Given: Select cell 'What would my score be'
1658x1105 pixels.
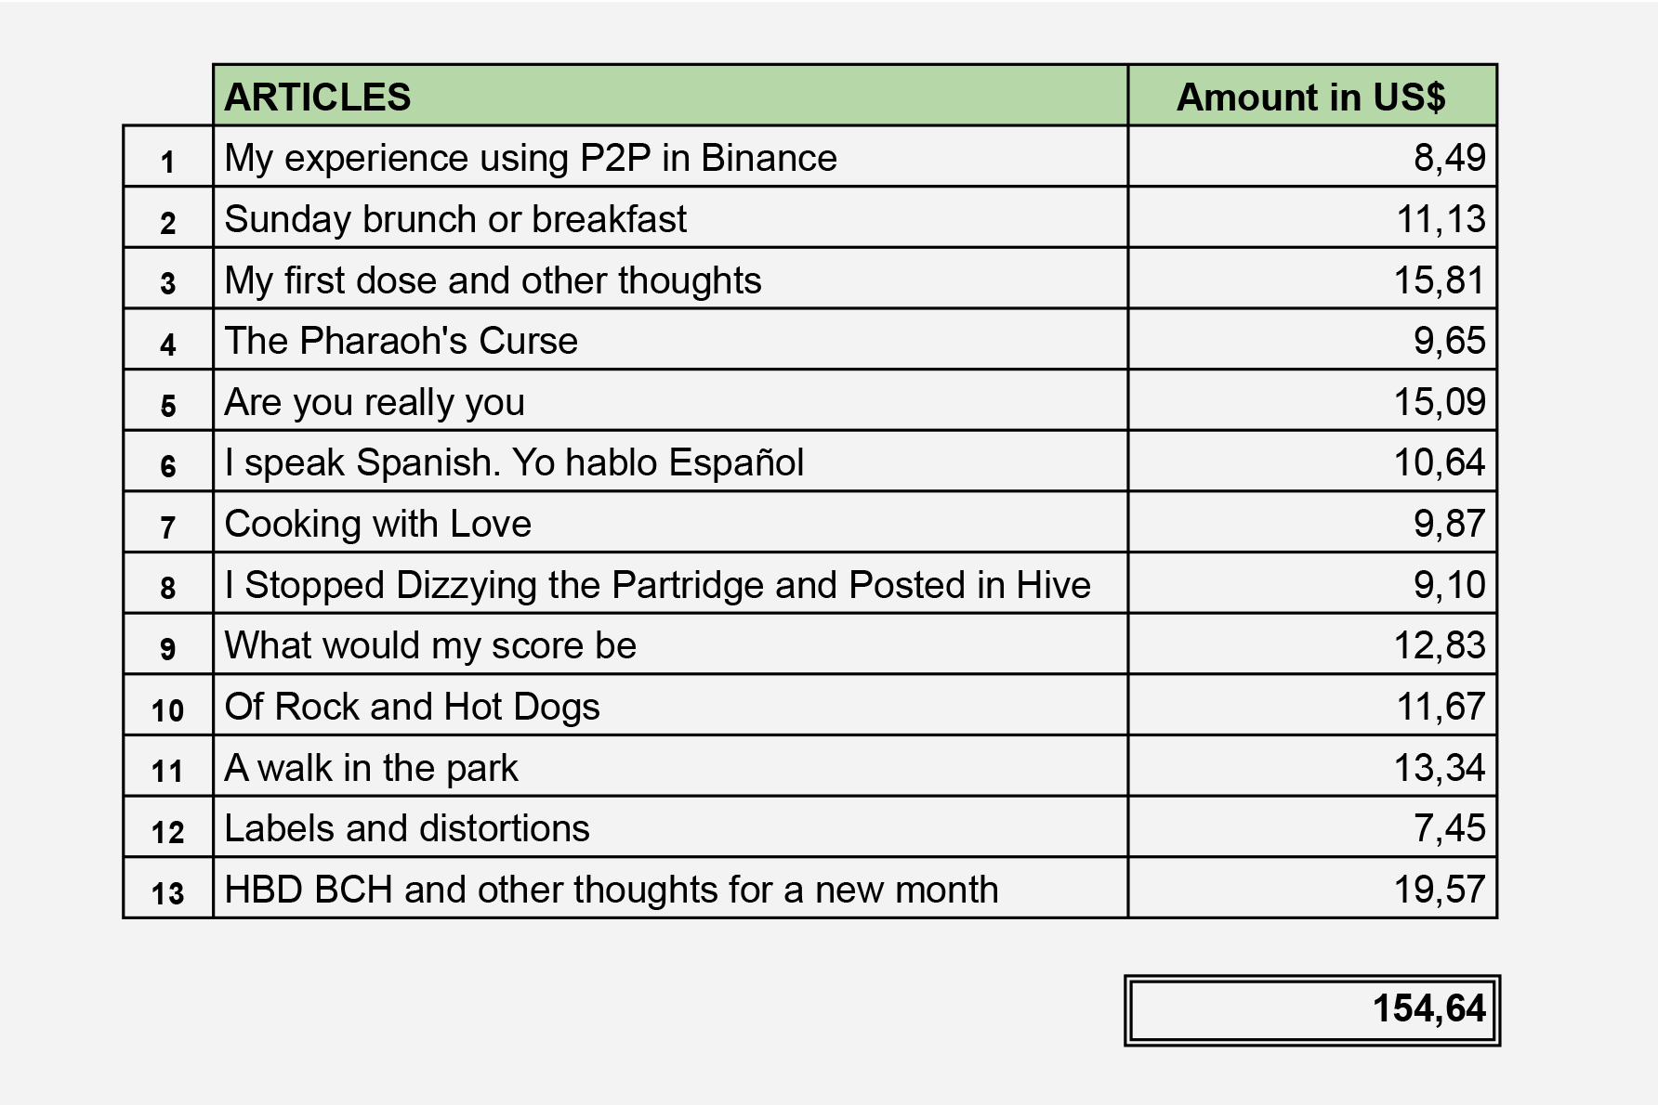Looking at the screenshot, I should 670,644.
